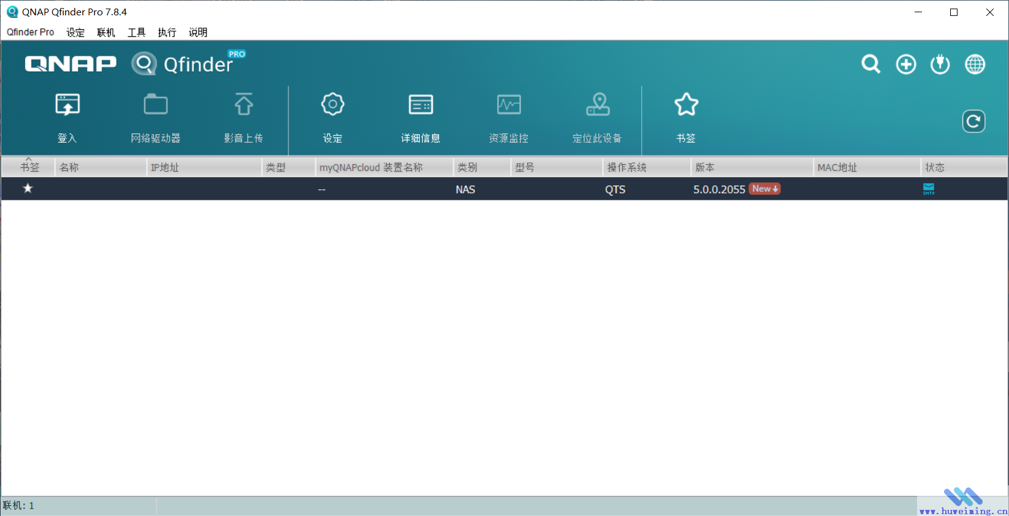Click the Qfinder title bar app icon
Image resolution: width=1009 pixels, height=516 pixels.
pos(12,12)
